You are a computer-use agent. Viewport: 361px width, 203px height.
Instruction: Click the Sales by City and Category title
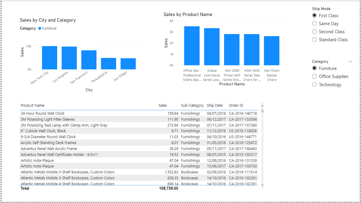pyautogui.click(x=48, y=20)
